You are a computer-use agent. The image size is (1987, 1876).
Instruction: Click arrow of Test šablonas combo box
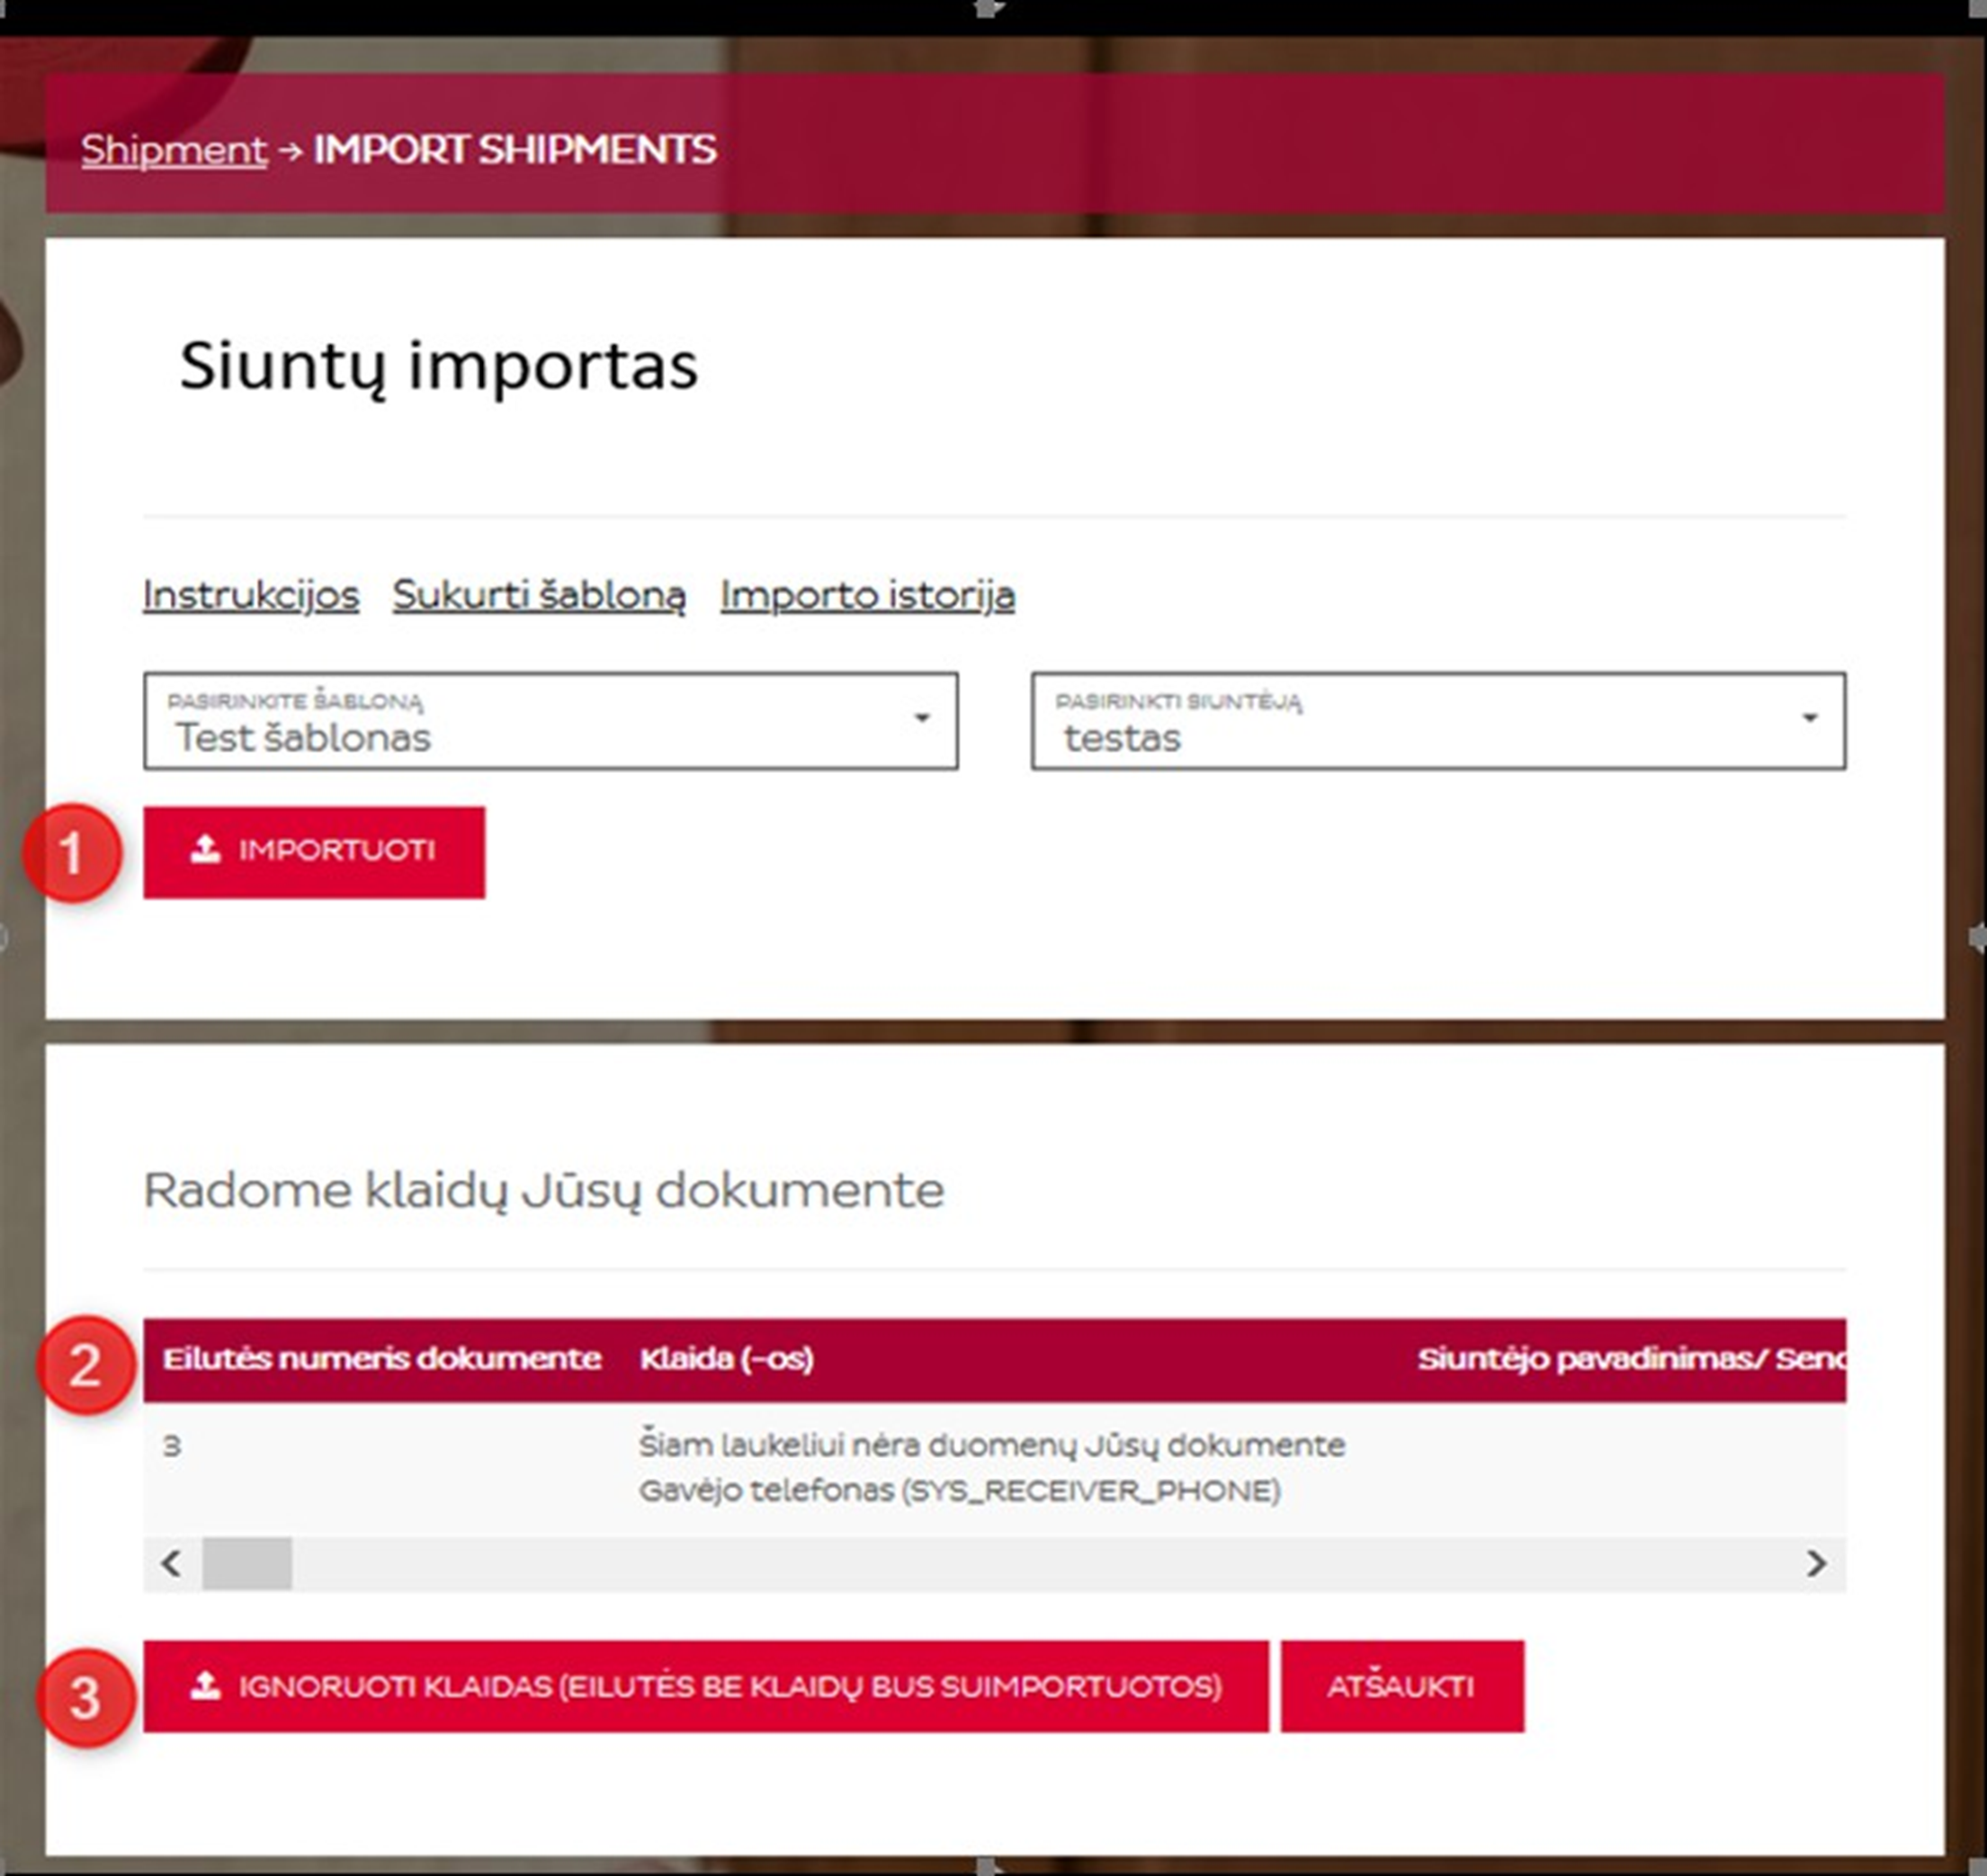[x=921, y=718]
